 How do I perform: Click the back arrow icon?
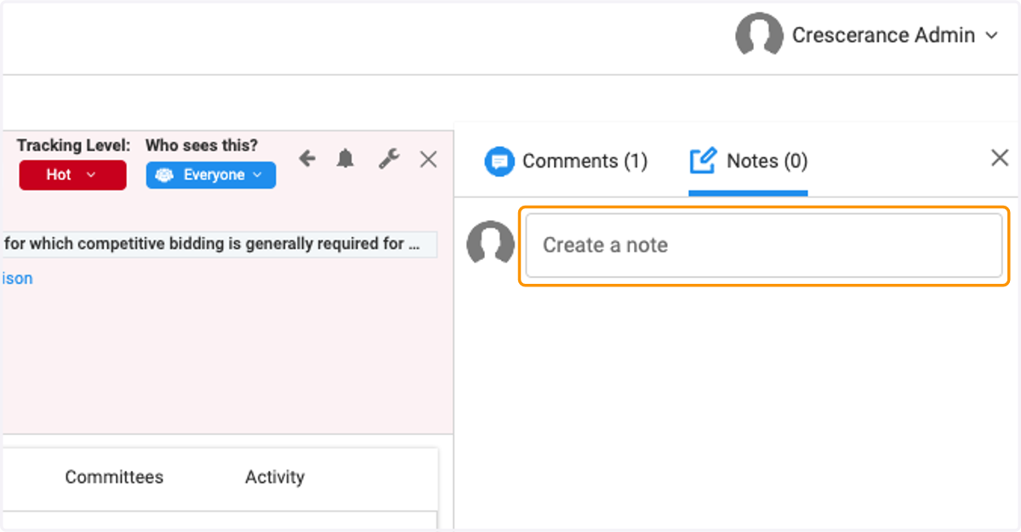(307, 159)
